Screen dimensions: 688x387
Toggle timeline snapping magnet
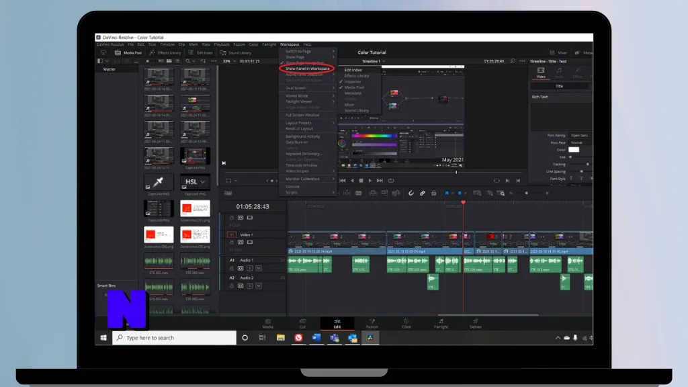point(411,193)
